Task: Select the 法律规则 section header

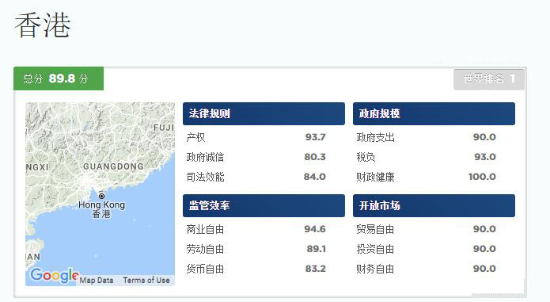Action: pos(264,114)
